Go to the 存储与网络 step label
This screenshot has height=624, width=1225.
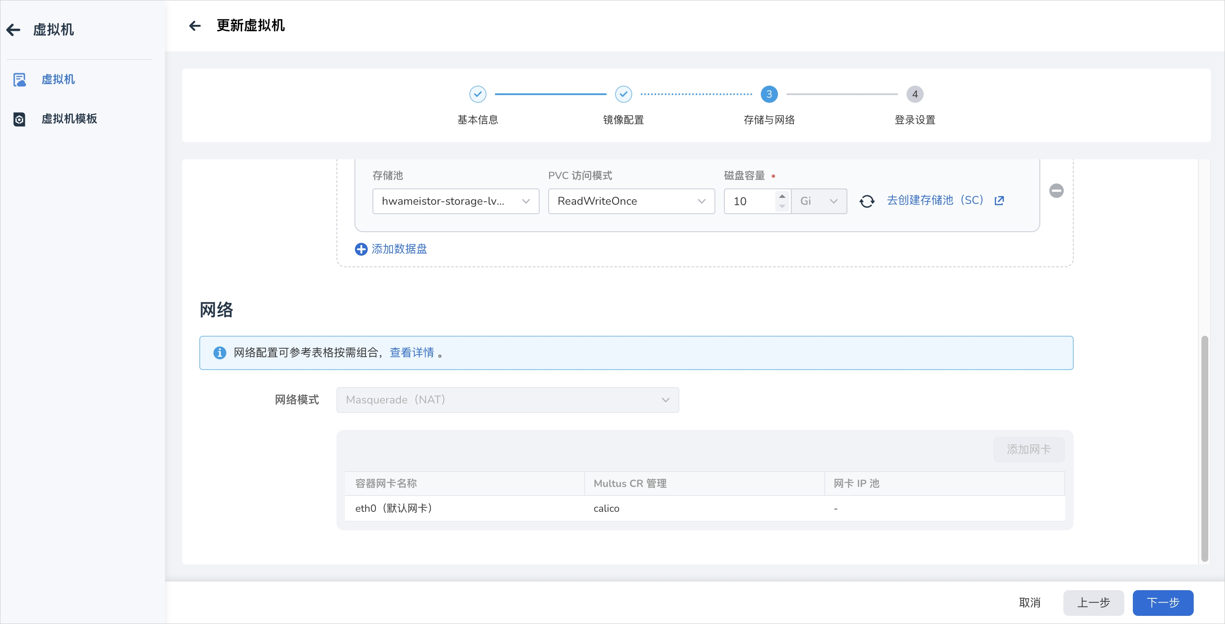769,120
